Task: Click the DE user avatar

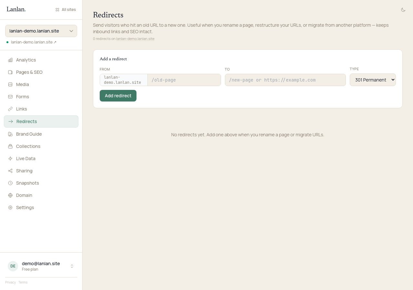Action: pos(13,266)
